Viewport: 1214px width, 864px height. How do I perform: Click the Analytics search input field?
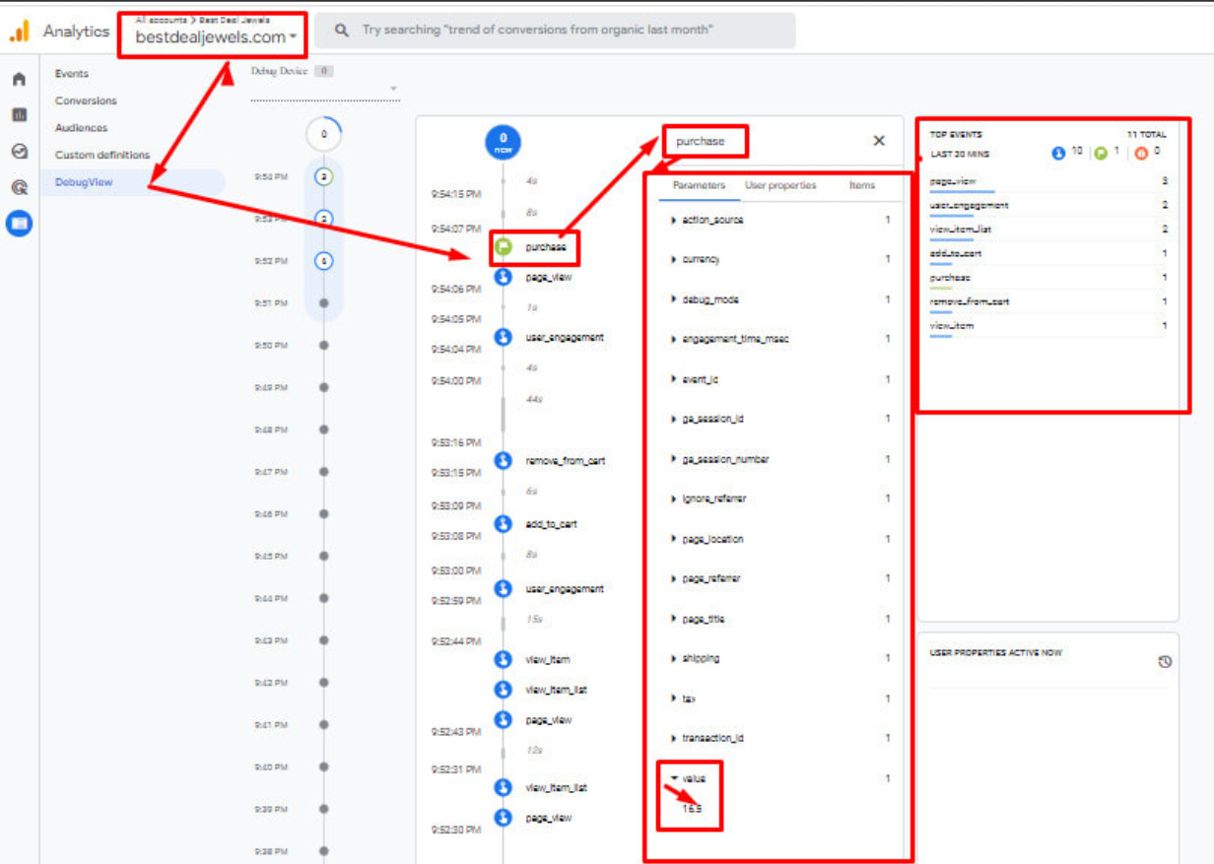click(x=555, y=31)
